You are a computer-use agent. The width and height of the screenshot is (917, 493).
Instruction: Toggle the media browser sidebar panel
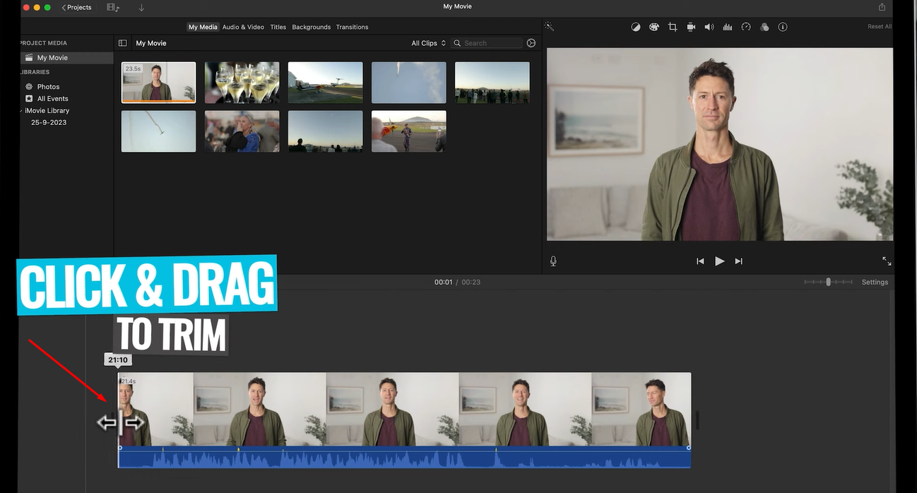pyautogui.click(x=122, y=42)
